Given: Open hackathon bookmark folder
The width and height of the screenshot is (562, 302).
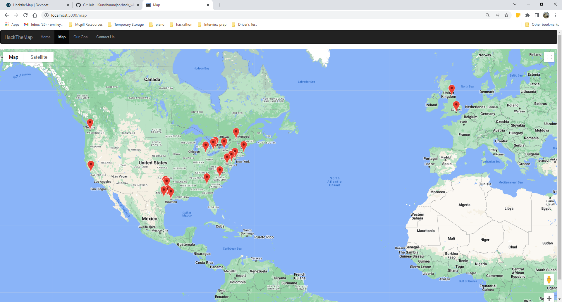Looking at the screenshot, I should 181,25.
